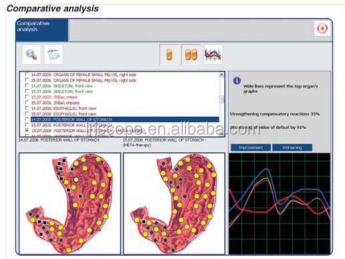The width and height of the screenshot is (345, 259).
Task: Check 14.07.2006 ESOPHAGUS front view checkbox
Action: (x=27, y=108)
